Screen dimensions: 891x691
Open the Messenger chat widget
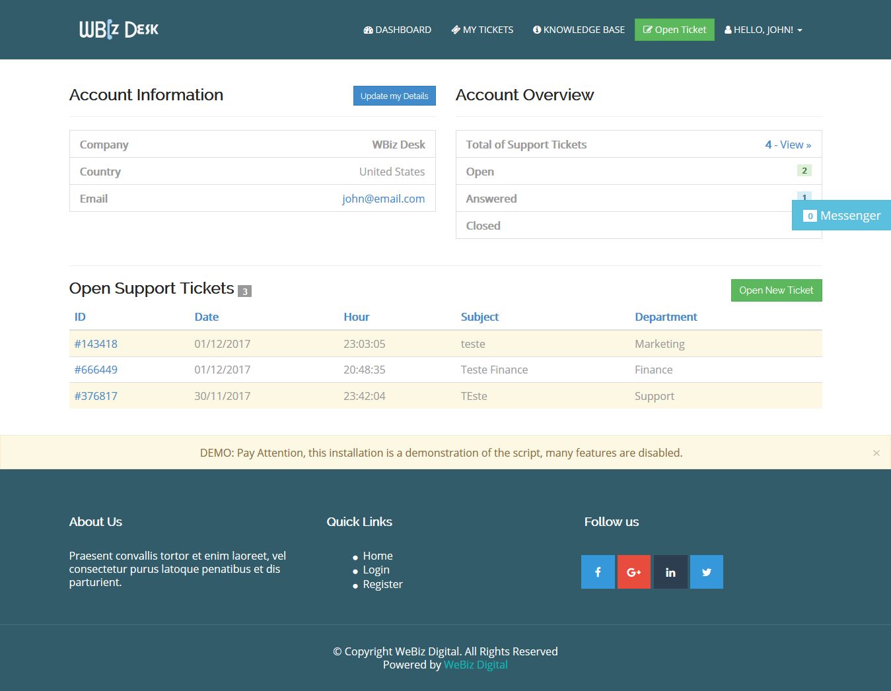[841, 216]
